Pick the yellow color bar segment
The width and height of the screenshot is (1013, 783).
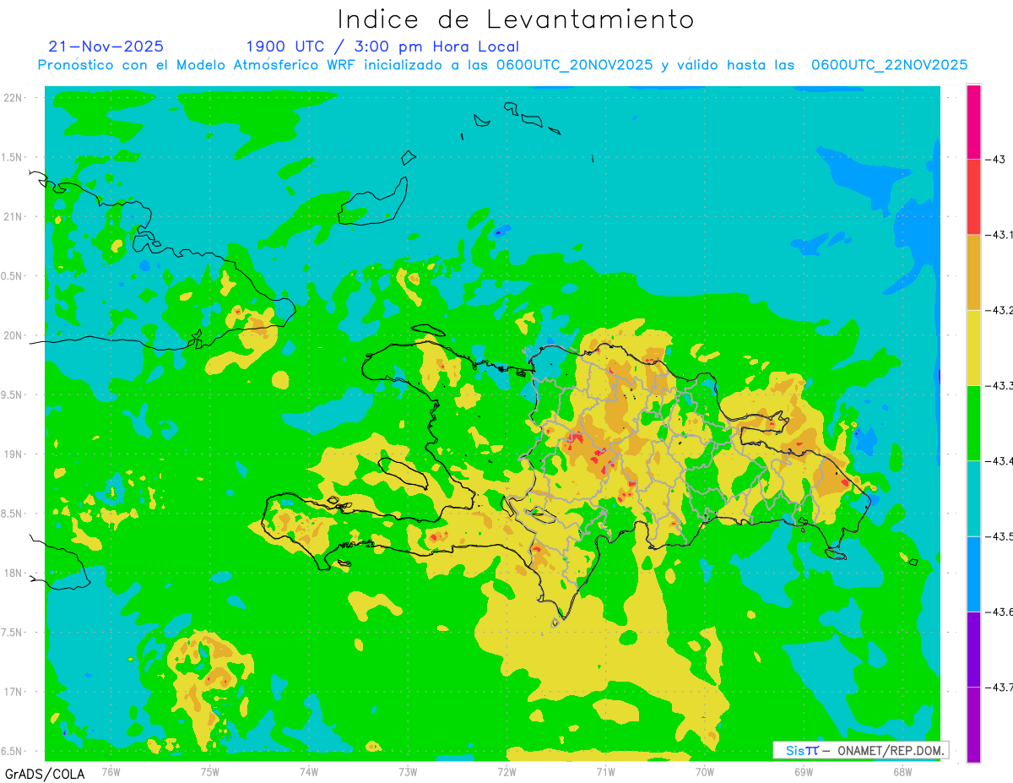(973, 347)
